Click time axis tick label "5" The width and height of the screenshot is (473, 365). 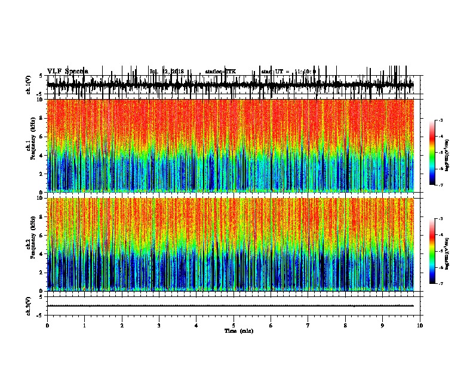(x=234, y=326)
